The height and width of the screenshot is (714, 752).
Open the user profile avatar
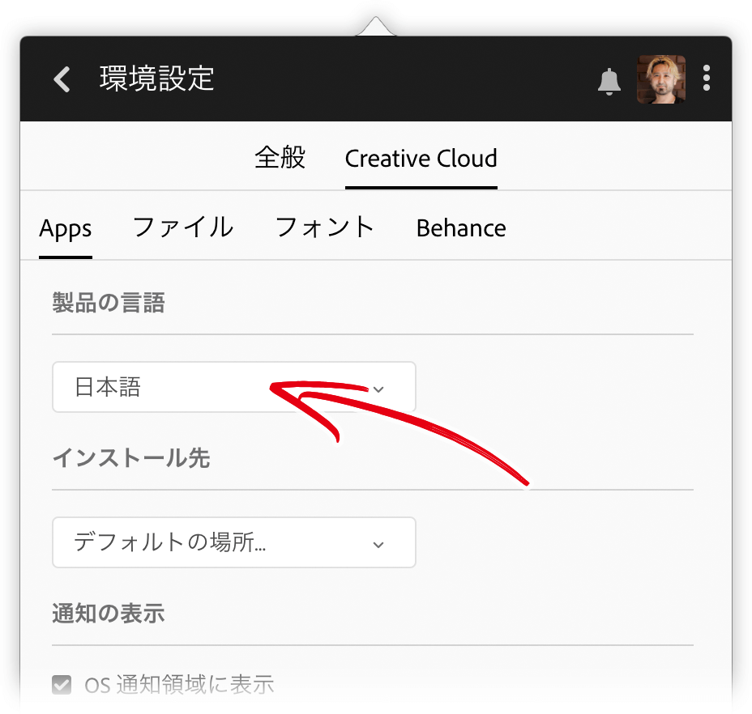[661, 79]
